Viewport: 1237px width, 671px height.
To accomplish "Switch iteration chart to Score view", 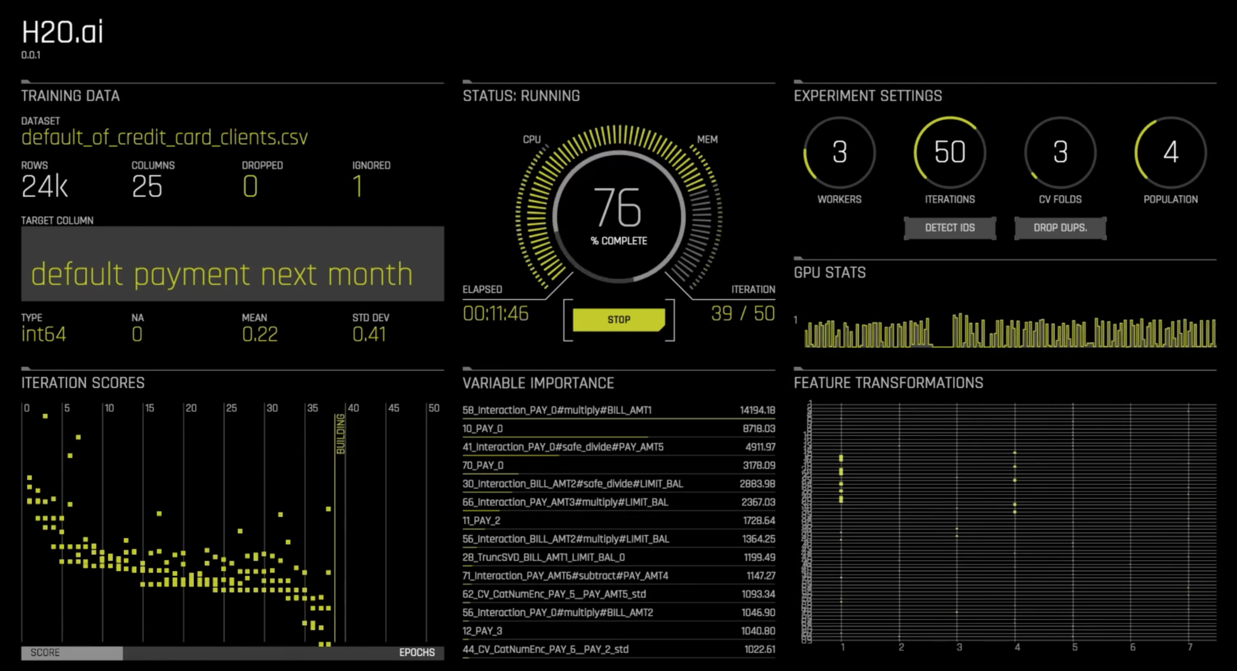I will coord(72,653).
